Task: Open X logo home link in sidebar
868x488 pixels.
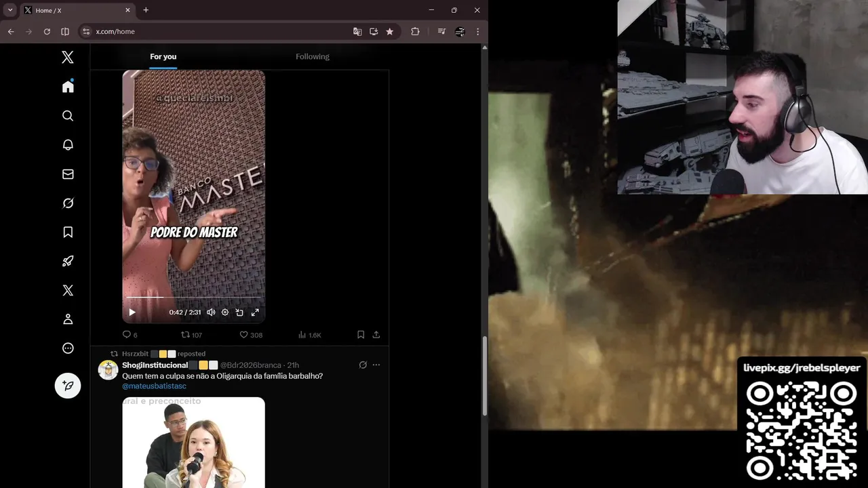Action: click(68, 58)
